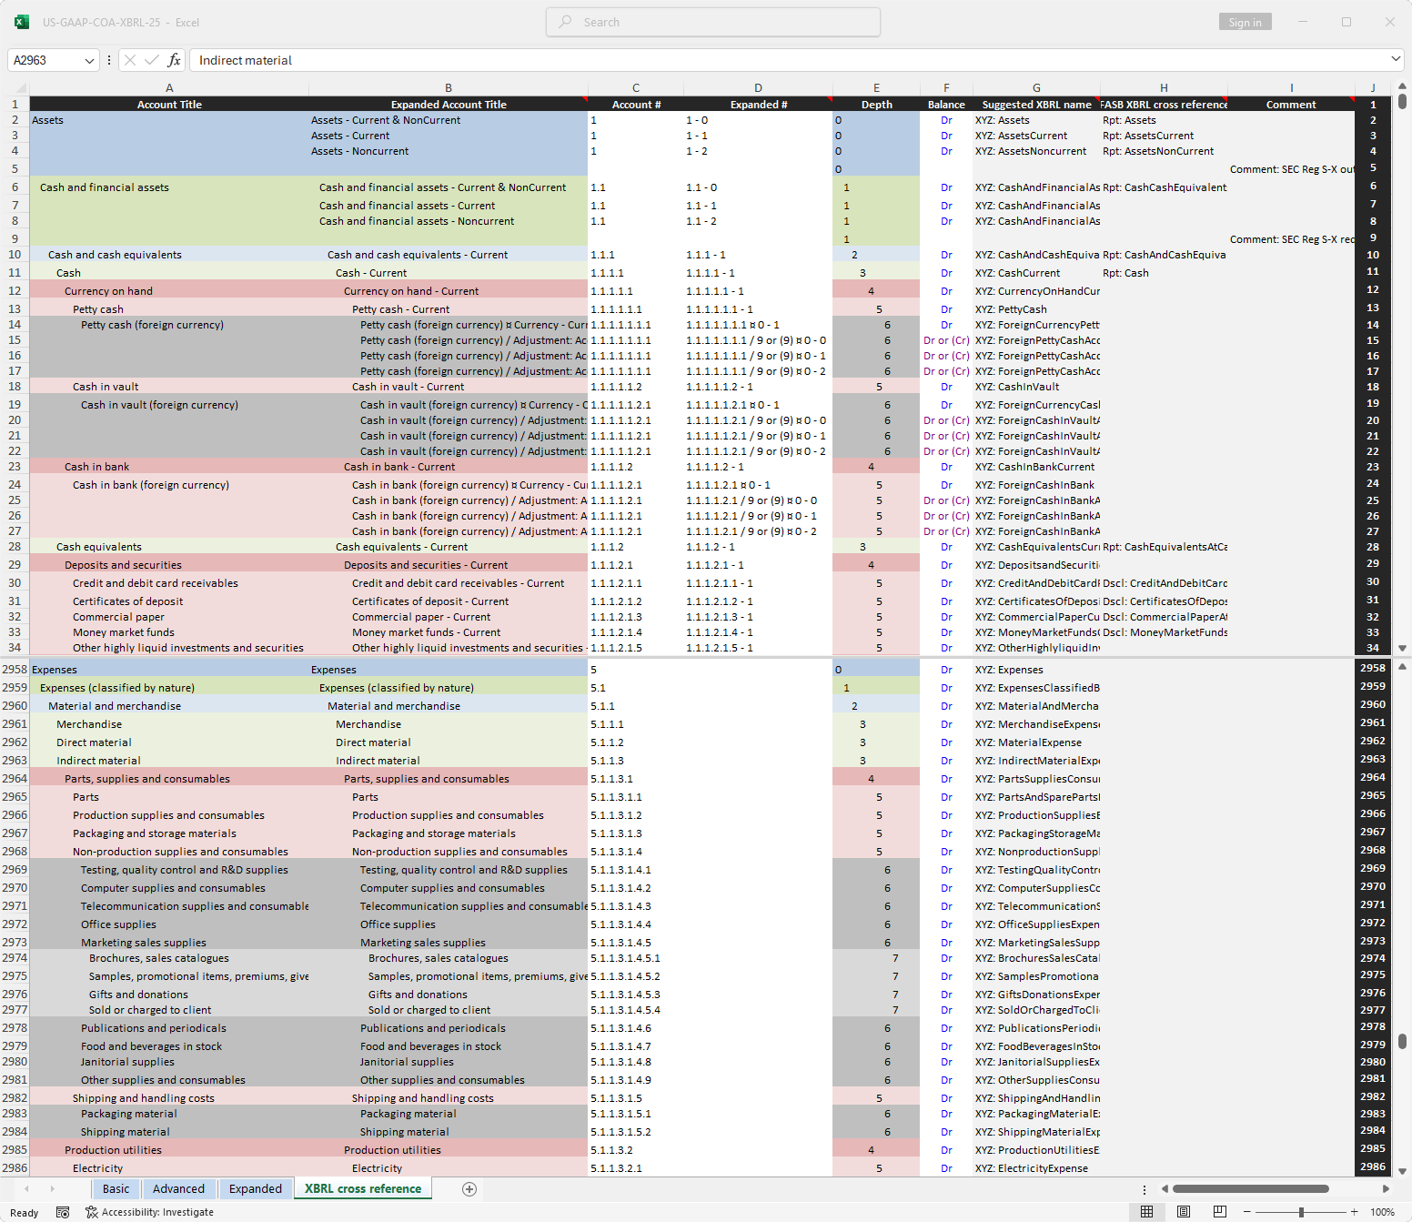1412x1222 pixels.
Task: Click header cell Suggested XBRL name
Action: click(x=1036, y=105)
